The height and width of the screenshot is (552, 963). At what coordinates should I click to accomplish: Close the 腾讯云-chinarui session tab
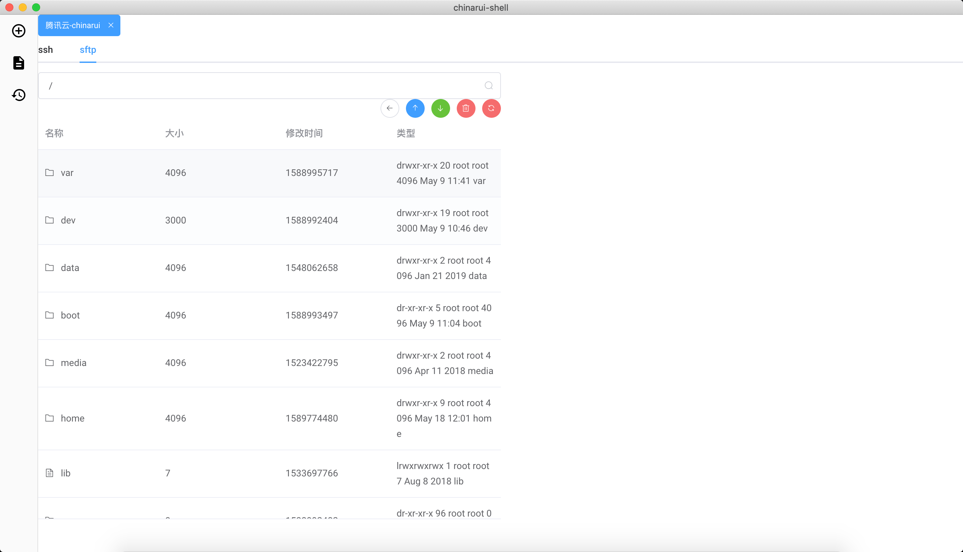111,25
